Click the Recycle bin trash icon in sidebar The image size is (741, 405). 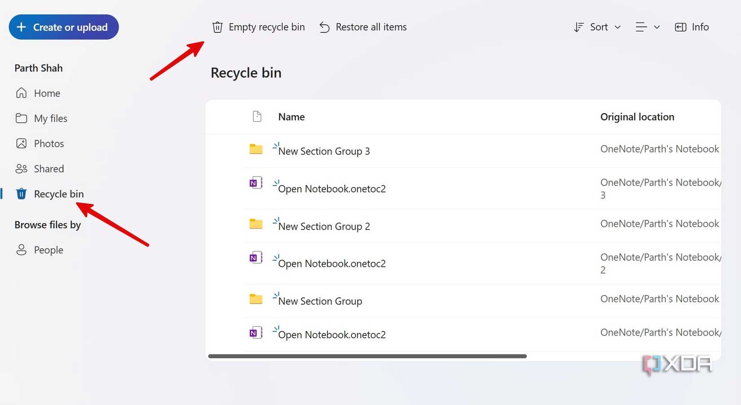(21, 194)
